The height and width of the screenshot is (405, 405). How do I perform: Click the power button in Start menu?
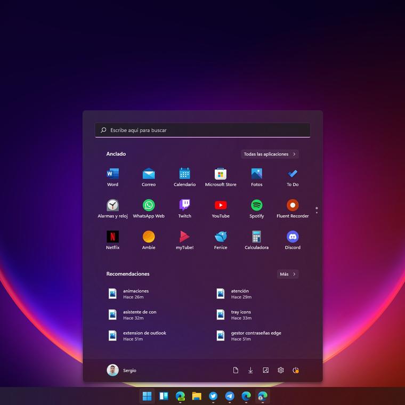(296, 370)
